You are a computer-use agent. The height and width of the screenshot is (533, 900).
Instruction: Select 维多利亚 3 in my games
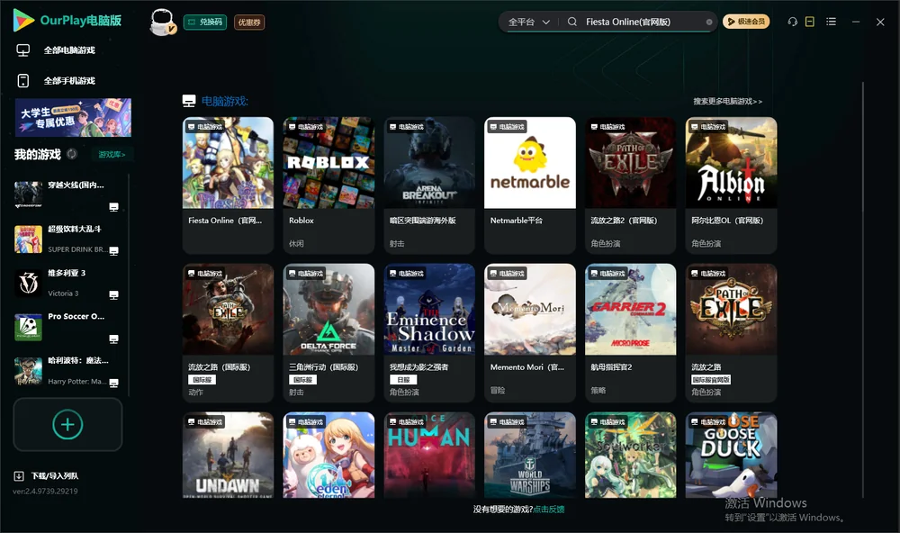67,283
